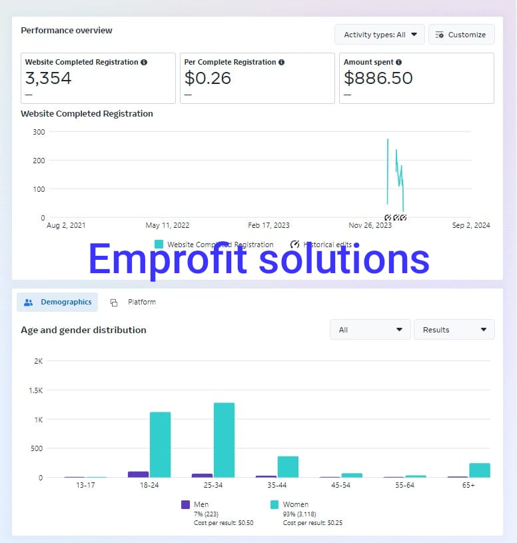Click the Platform tab's icon
The width and height of the screenshot is (517, 543).
[x=114, y=302]
